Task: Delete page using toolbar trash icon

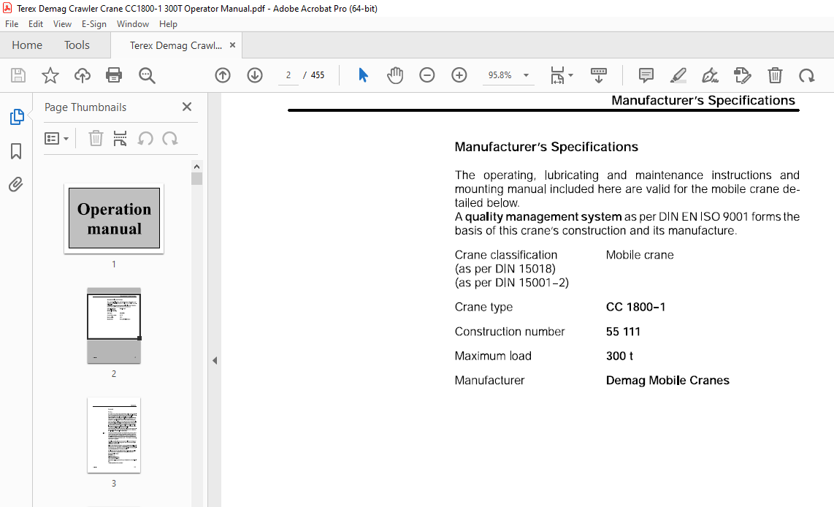Action: [x=775, y=75]
